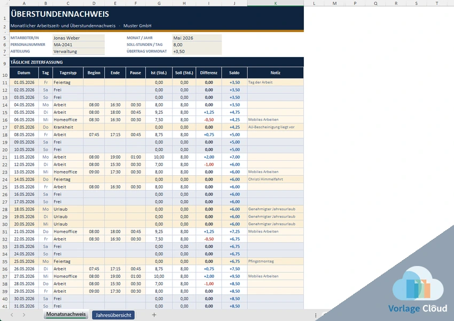Screen dimensions: 454x321
Task: Click the Tägliche Zeiterfassung section header
Action: [156, 62]
